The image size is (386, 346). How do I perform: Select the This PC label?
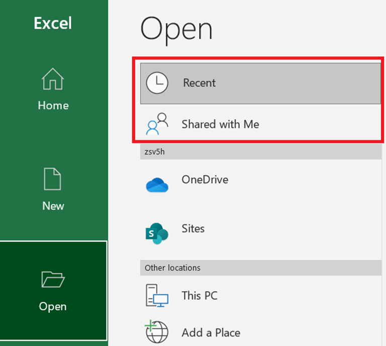click(x=200, y=296)
